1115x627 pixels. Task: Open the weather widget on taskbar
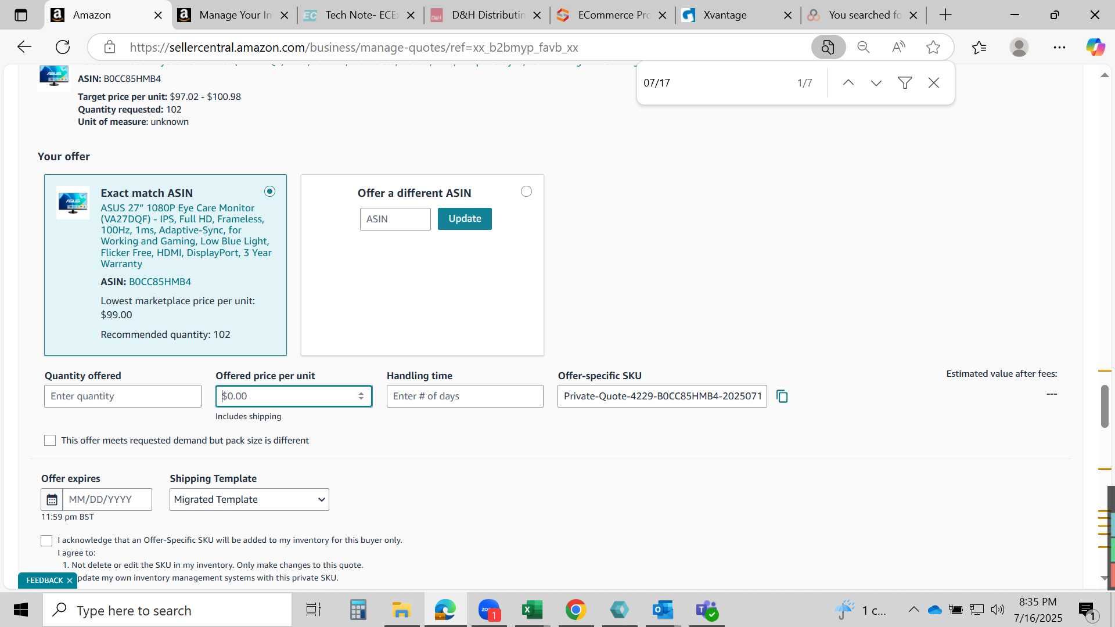(861, 610)
